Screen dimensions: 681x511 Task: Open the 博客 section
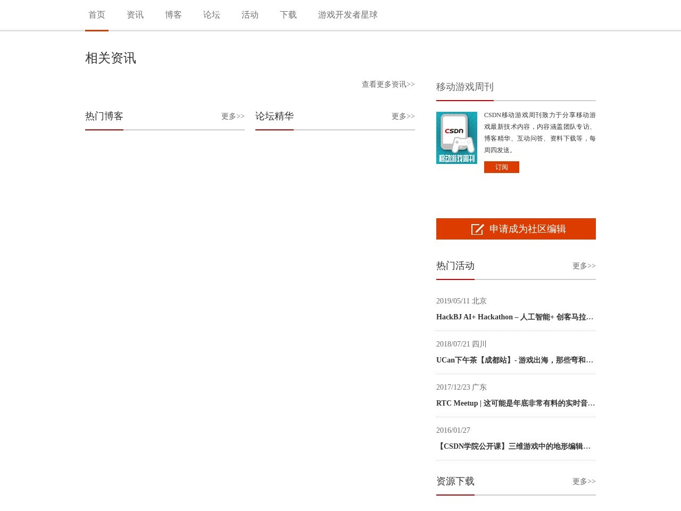click(x=173, y=14)
